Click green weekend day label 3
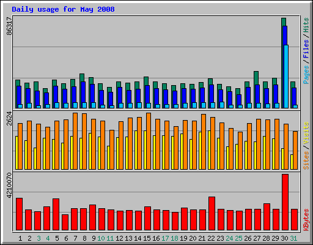 (39, 238)
